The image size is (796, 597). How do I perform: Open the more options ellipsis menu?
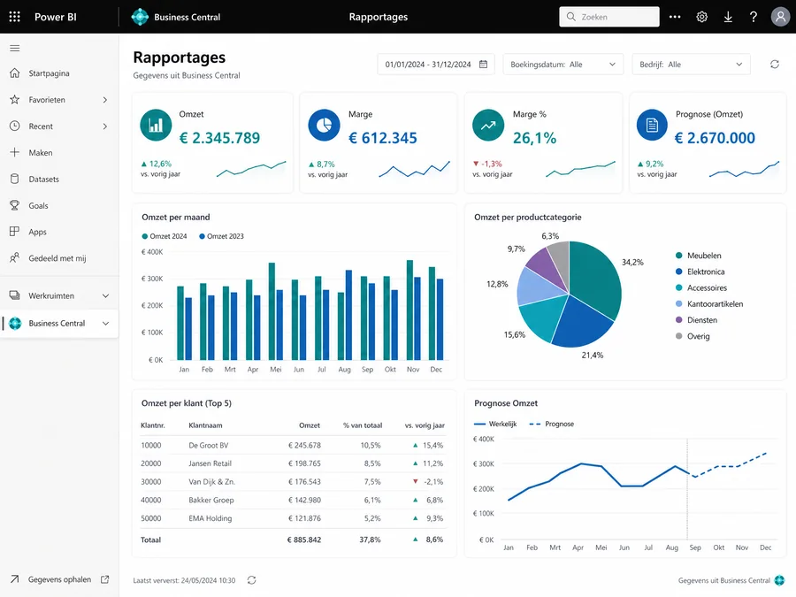click(675, 17)
